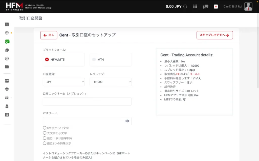The width and height of the screenshot is (259, 161).
Task: Select the green open-account sidebar icon
Action: point(7,42)
